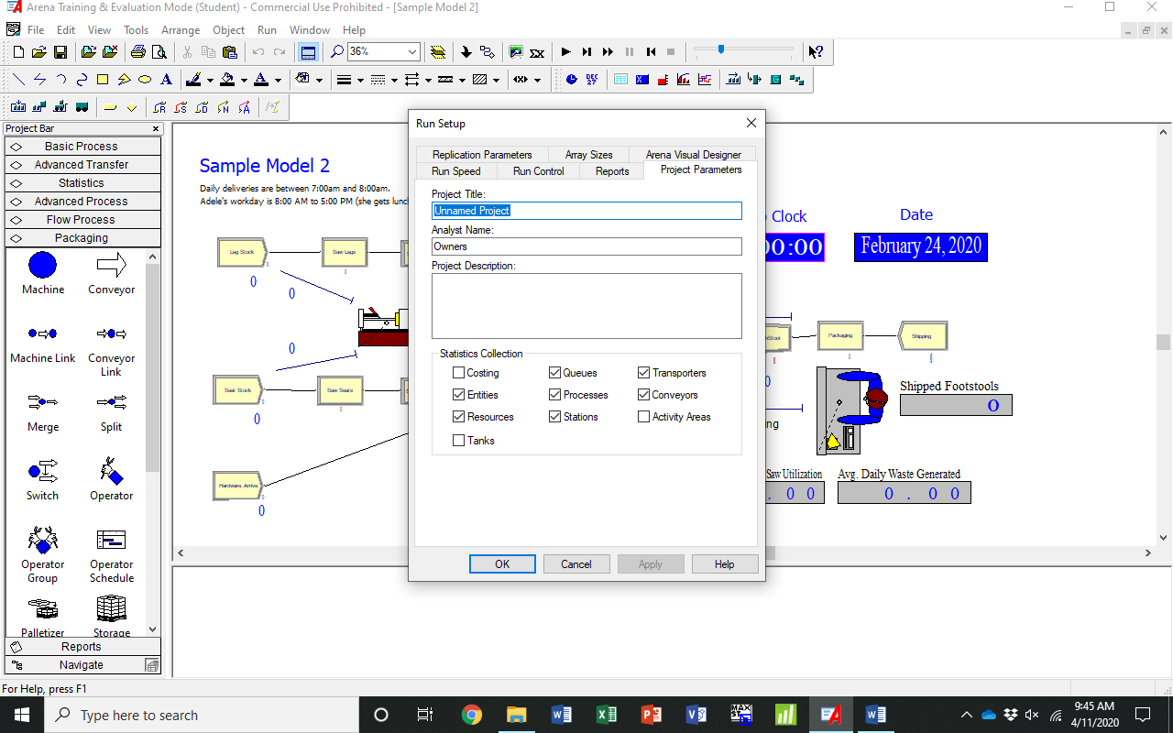Image resolution: width=1173 pixels, height=733 pixels.
Task: Click the context help arrow-question icon
Action: click(816, 52)
